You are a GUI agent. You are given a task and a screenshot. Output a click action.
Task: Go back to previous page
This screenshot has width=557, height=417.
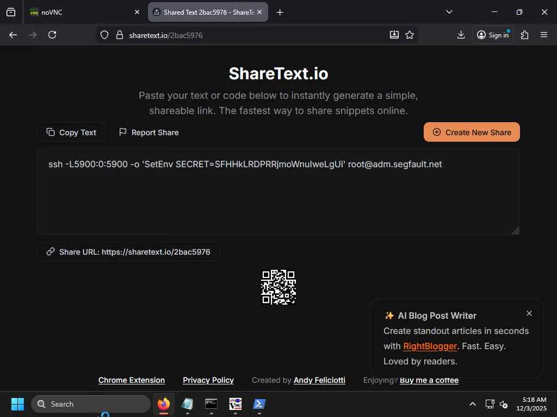(13, 35)
